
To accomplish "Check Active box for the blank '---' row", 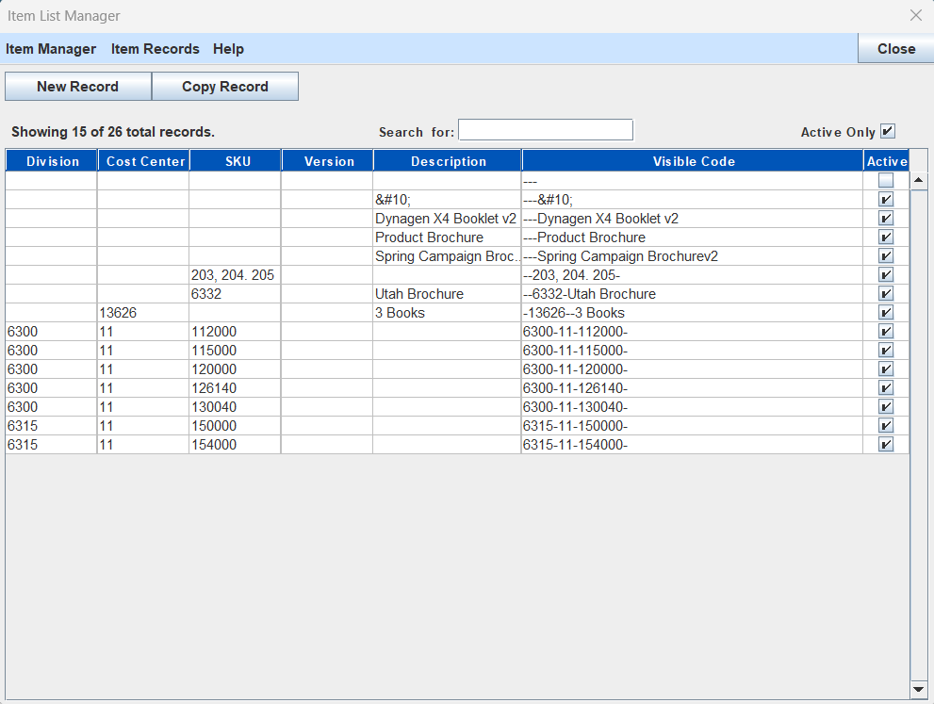I will pos(886,181).
